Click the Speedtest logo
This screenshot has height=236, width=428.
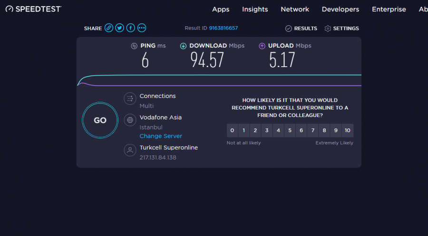(x=33, y=9)
